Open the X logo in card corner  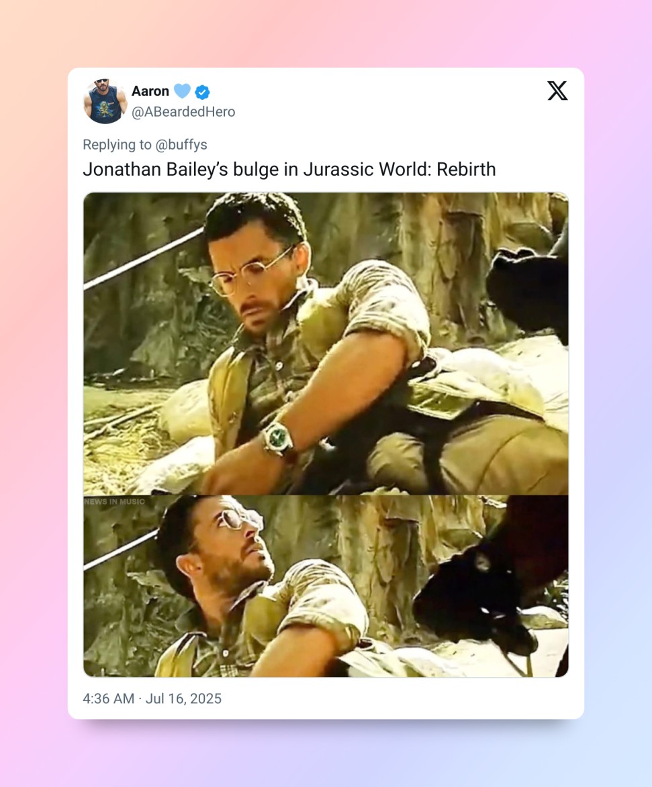pos(557,91)
